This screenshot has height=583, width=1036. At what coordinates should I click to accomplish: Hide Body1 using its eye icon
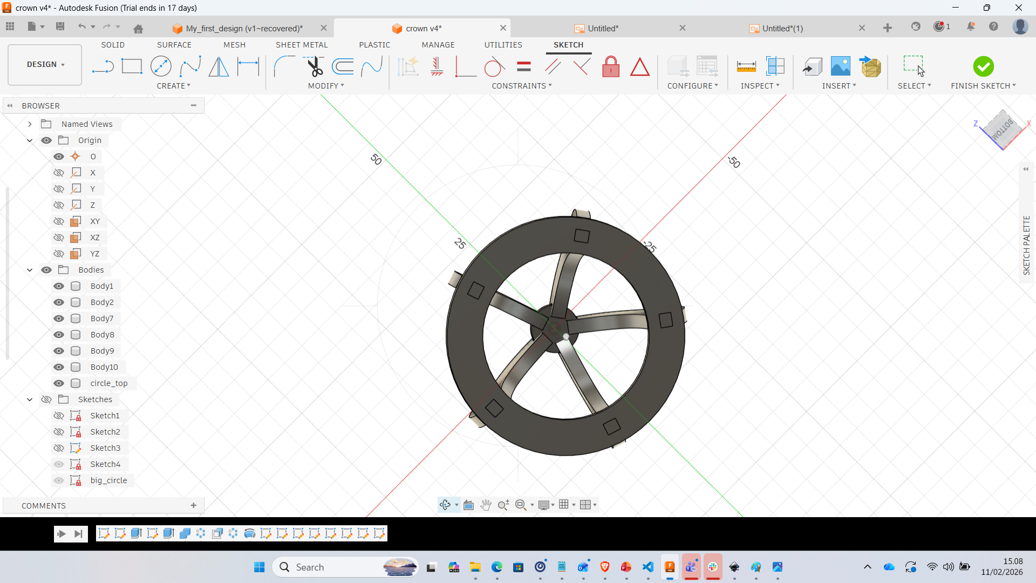[59, 286]
